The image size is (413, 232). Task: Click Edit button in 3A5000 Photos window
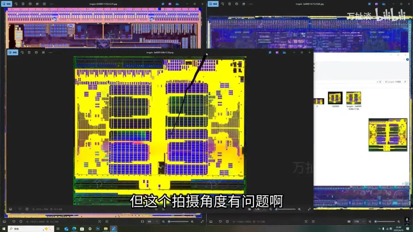(7, 4)
